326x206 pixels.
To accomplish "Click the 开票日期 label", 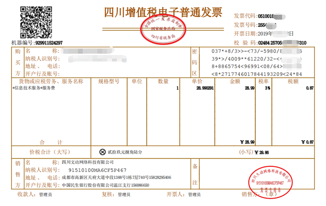I will (x=245, y=34).
